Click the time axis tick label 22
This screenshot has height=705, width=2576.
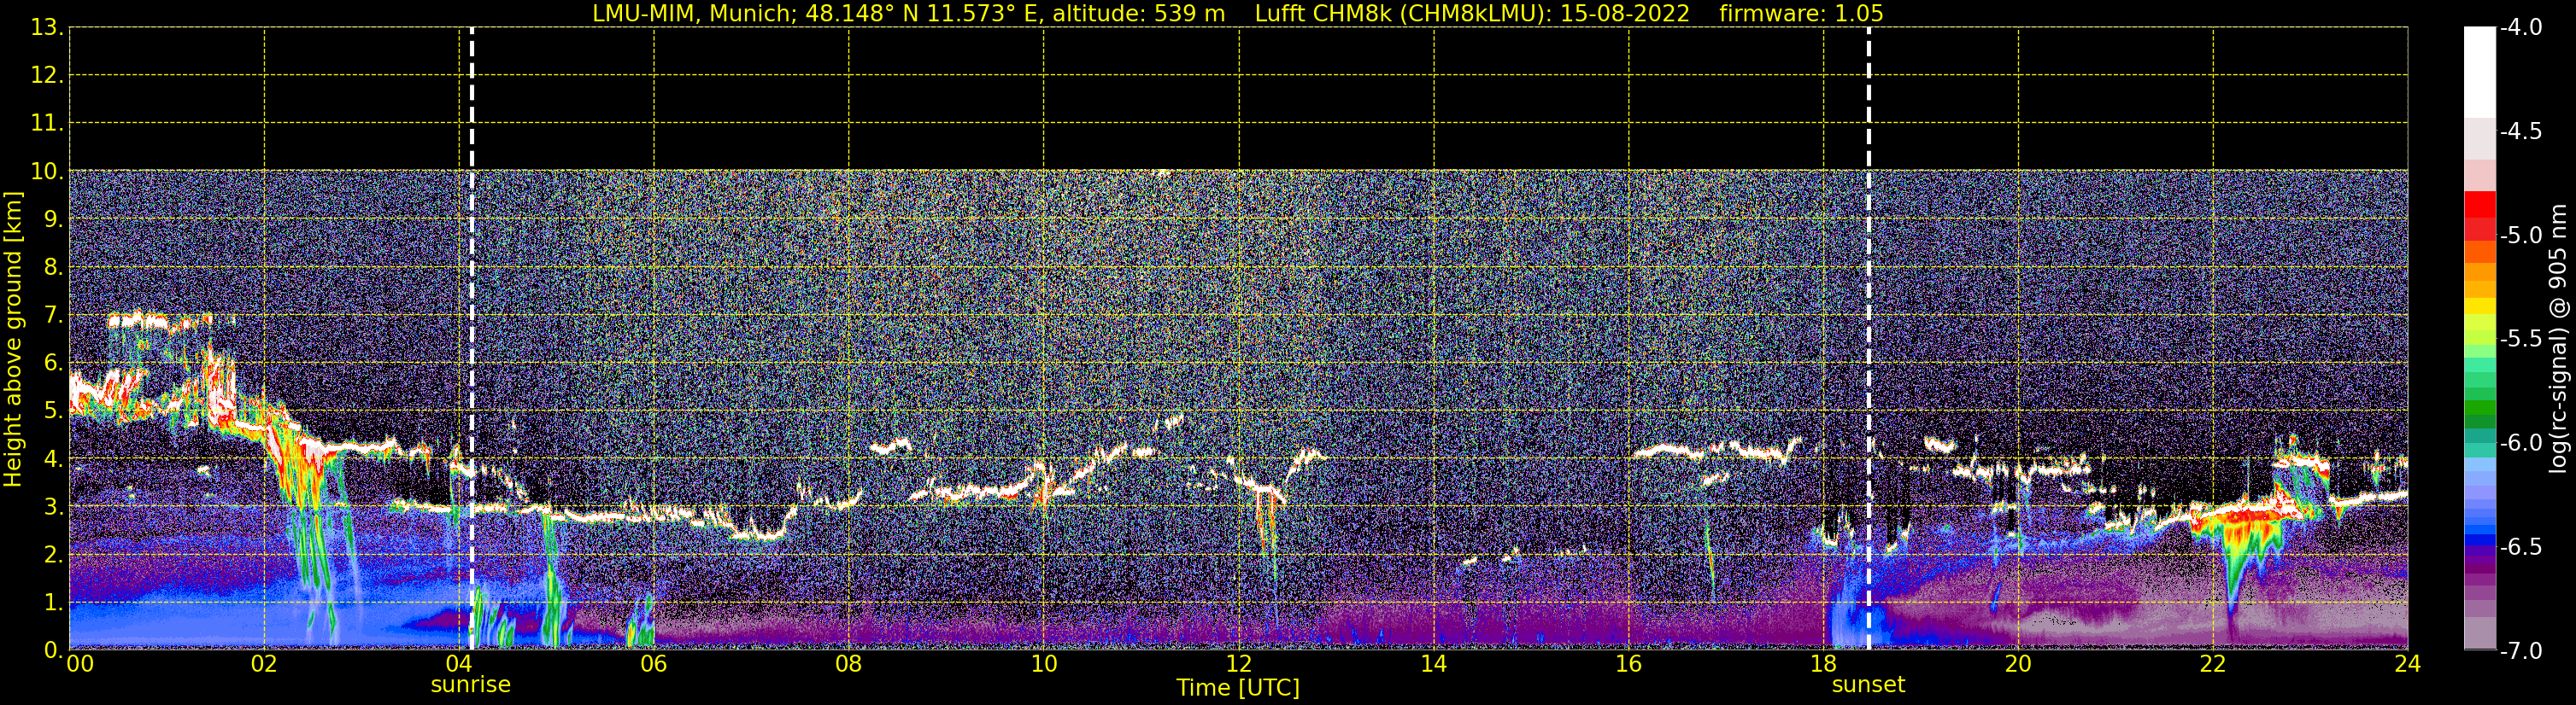pyautogui.click(x=2213, y=664)
